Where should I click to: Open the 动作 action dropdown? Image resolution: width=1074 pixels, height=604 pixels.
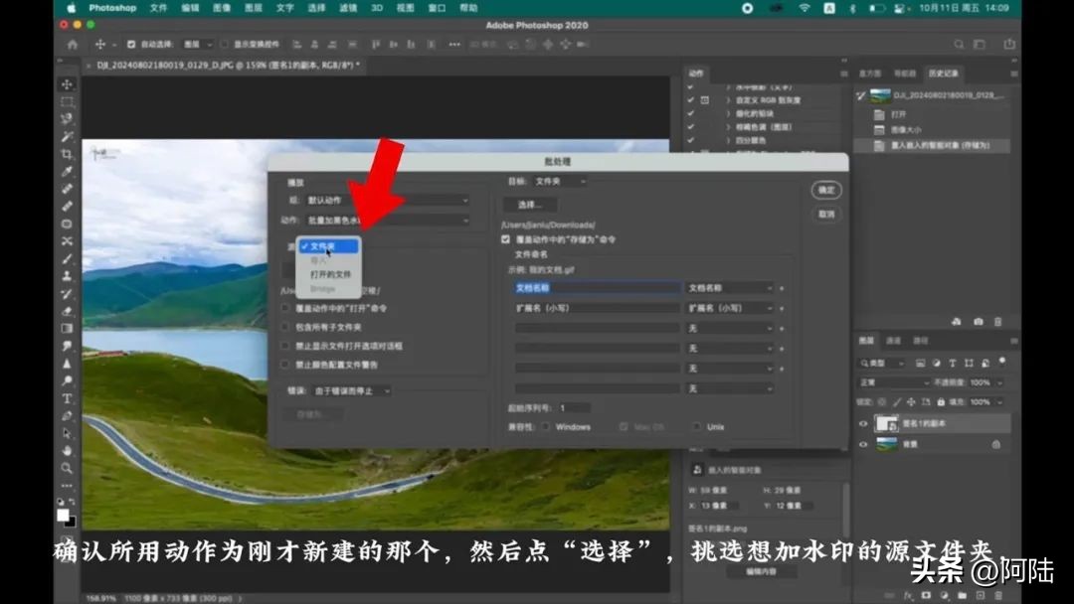tap(387, 221)
